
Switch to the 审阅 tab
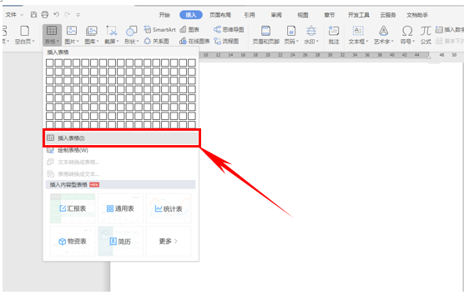point(276,15)
